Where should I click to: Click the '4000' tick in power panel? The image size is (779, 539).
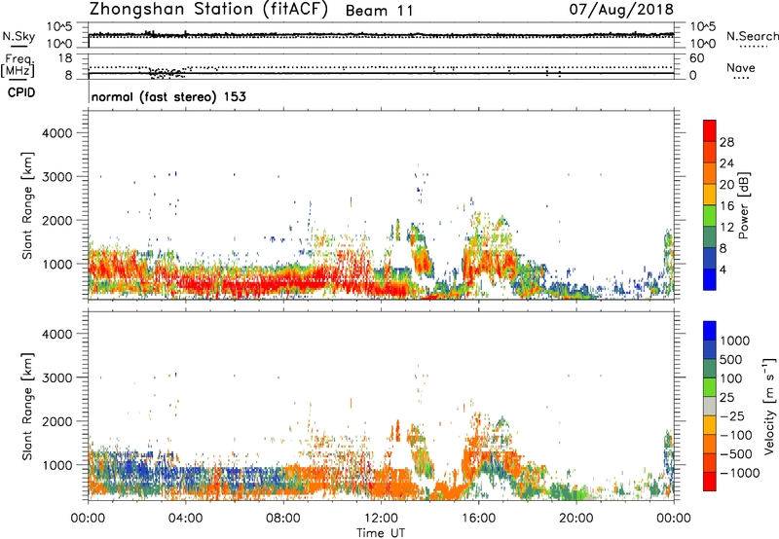click(56, 133)
